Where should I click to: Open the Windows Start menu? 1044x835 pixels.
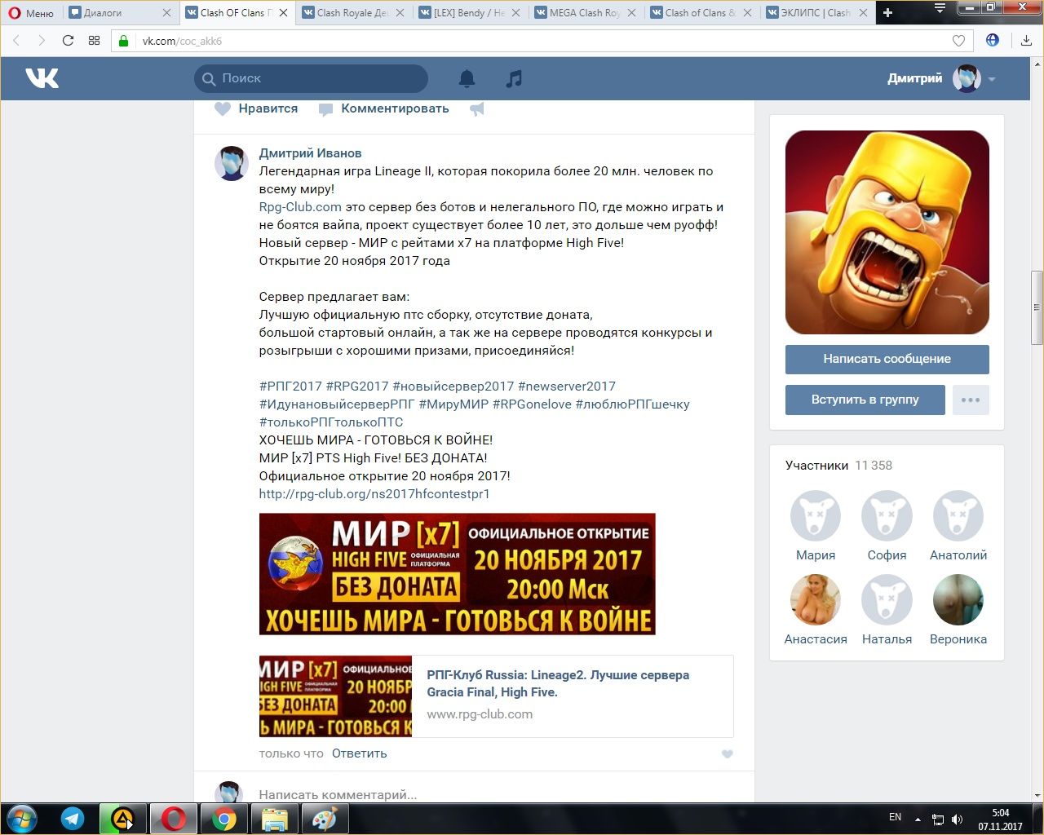[22, 818]
